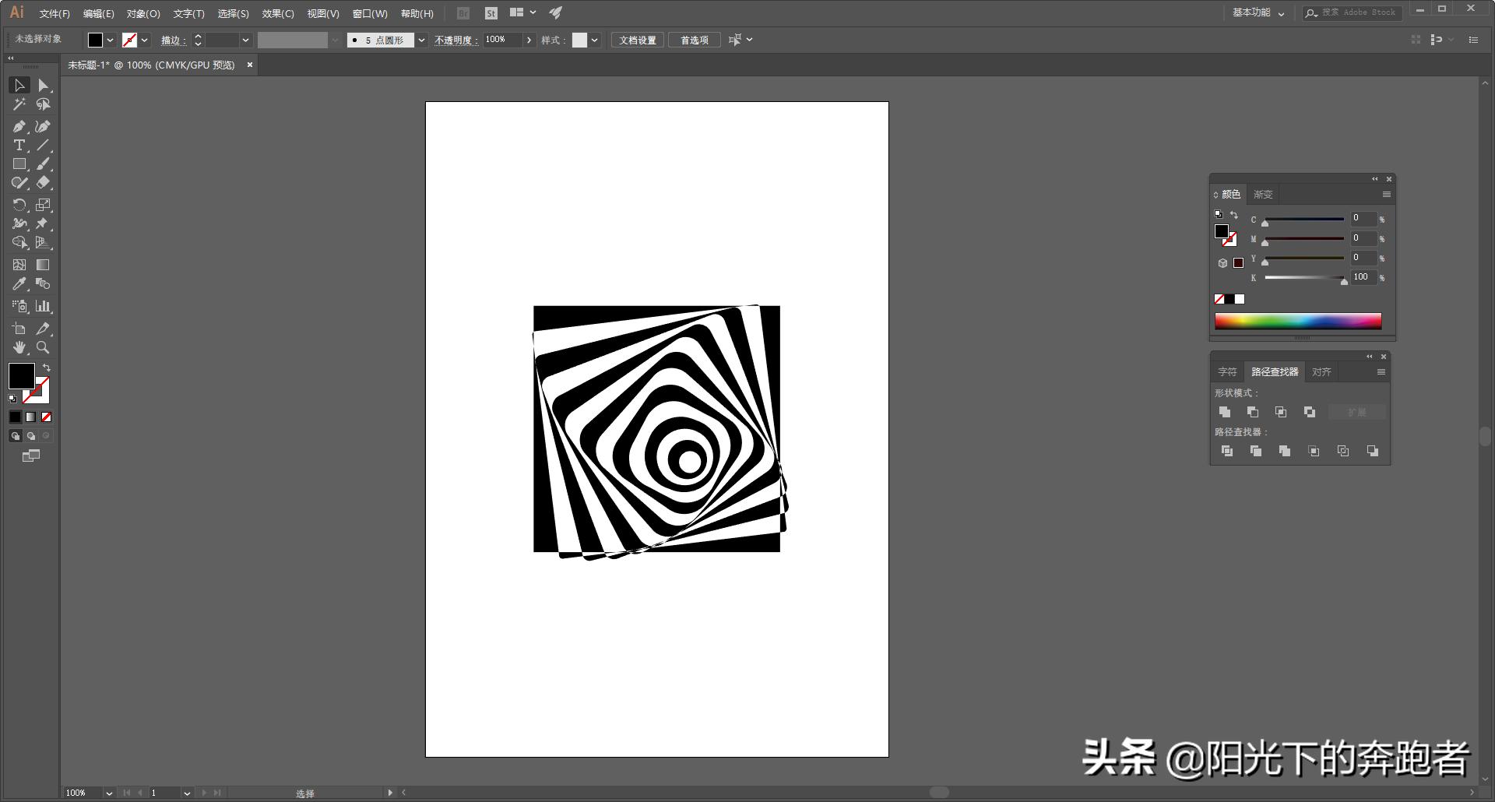Click the 首选项 button
Screen dimensions: 1495x802
click(x=693, y=40)
